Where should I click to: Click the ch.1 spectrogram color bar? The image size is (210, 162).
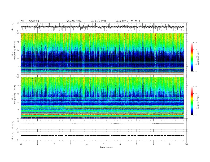(192, 57)
